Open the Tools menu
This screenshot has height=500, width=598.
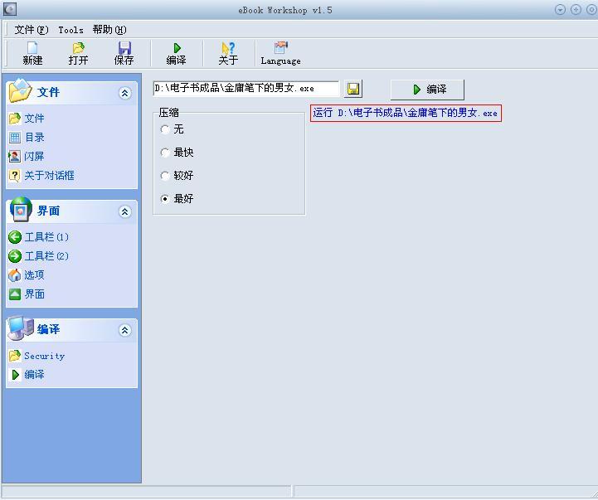tap(71, 30)
